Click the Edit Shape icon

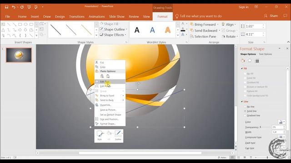[42, 24]
